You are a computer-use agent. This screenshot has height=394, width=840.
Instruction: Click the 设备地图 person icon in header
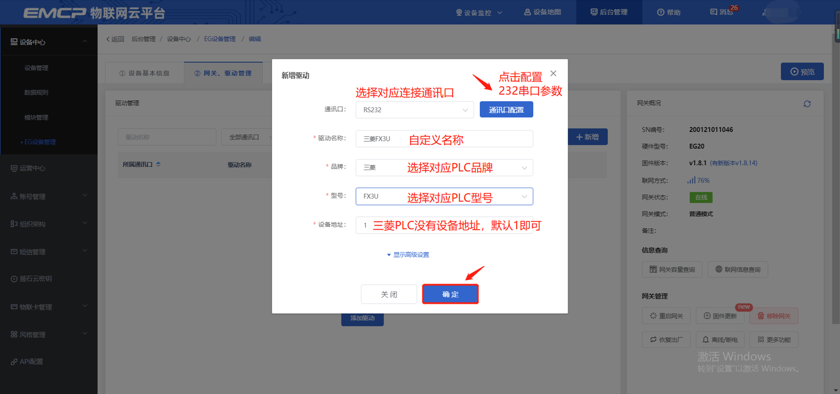[527, 12]
